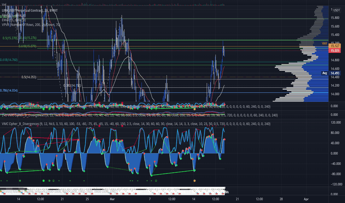Select the 0.382(14.152) Fibonacci level label
345x203 pixels.
point(72,85)
